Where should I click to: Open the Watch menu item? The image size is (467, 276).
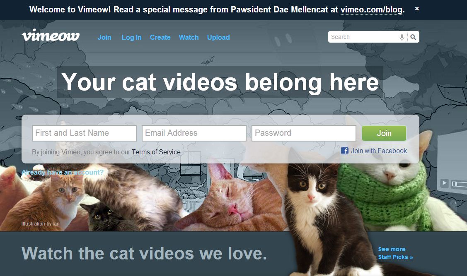tap(189, 38)
